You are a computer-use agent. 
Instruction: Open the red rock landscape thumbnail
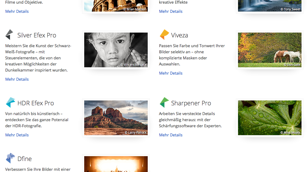(x=116, y=118)
